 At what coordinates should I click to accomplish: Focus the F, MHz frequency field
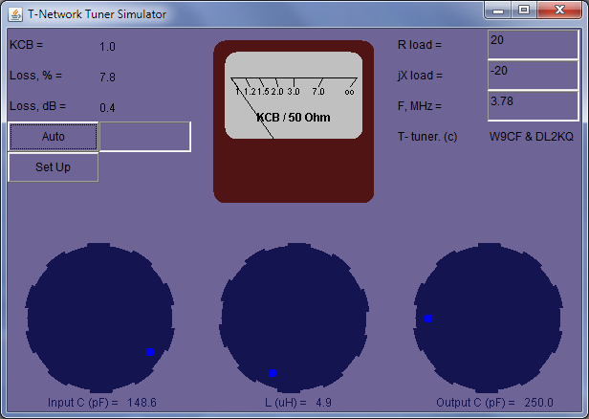(533, 106)
